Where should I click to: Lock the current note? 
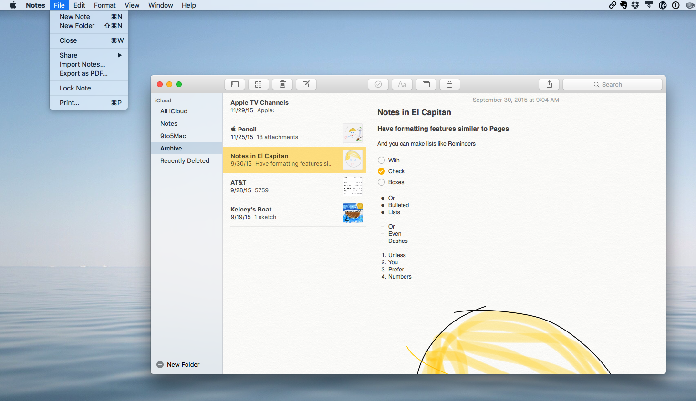coord(449,84)
